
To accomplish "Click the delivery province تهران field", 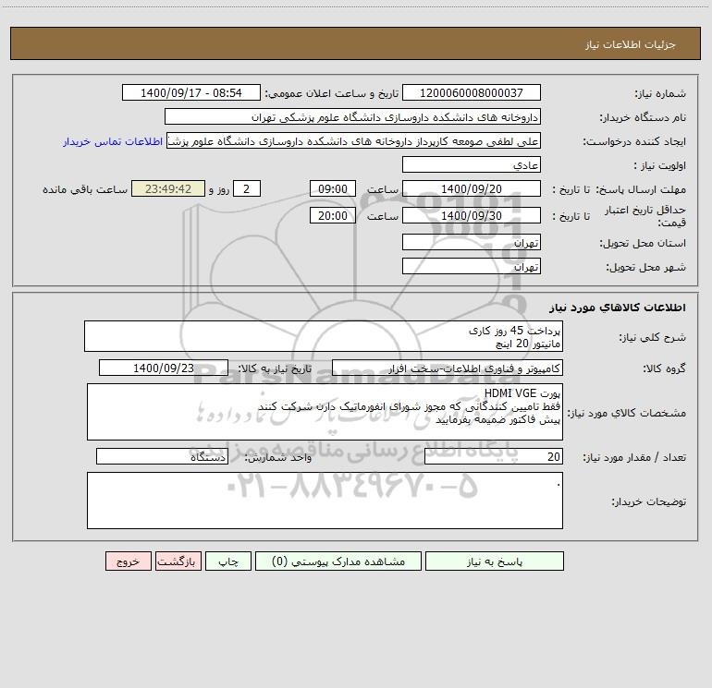I will (472, 242).
